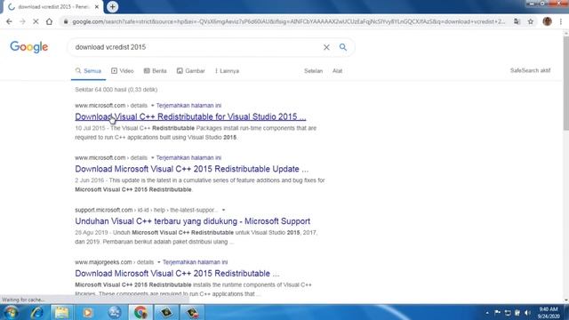Click 'Terjemahkan halaman ini' for second microsoft.com result
Viewport: 569px width, 320px height.
point(188,158)
